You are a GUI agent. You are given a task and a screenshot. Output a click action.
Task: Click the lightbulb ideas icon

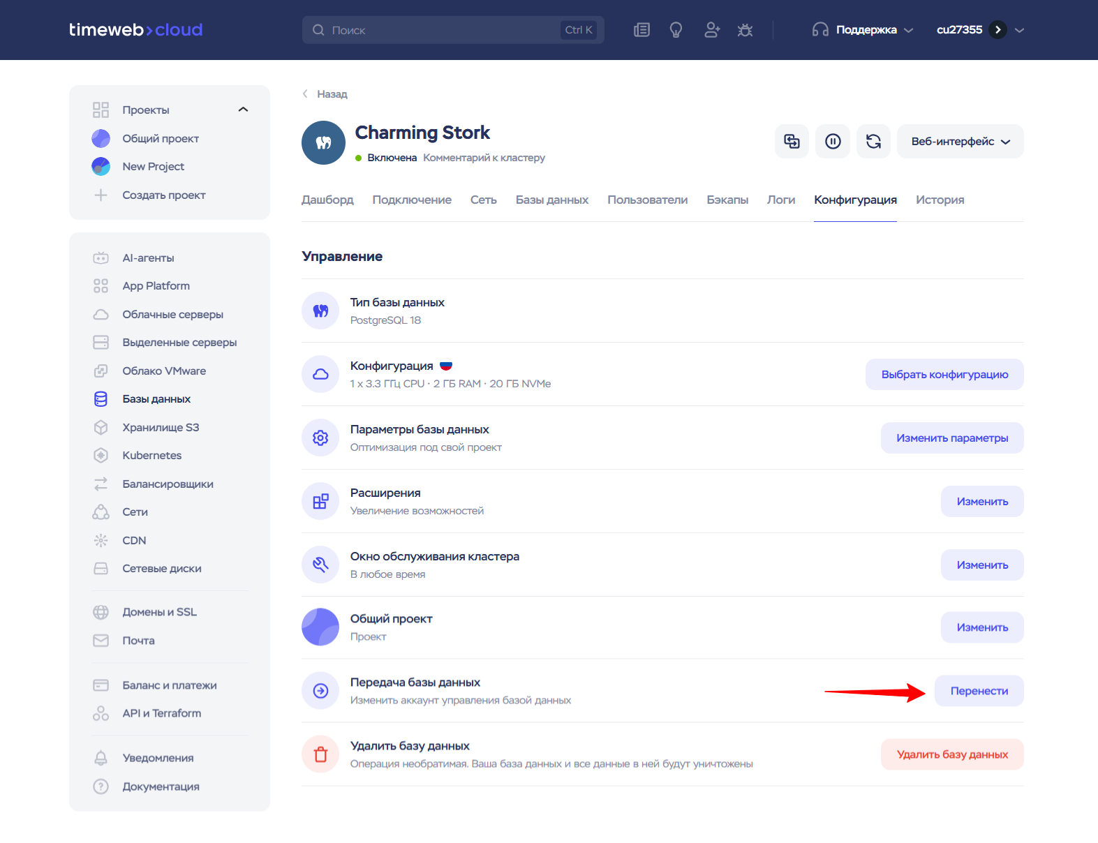[x=676, y=30]
